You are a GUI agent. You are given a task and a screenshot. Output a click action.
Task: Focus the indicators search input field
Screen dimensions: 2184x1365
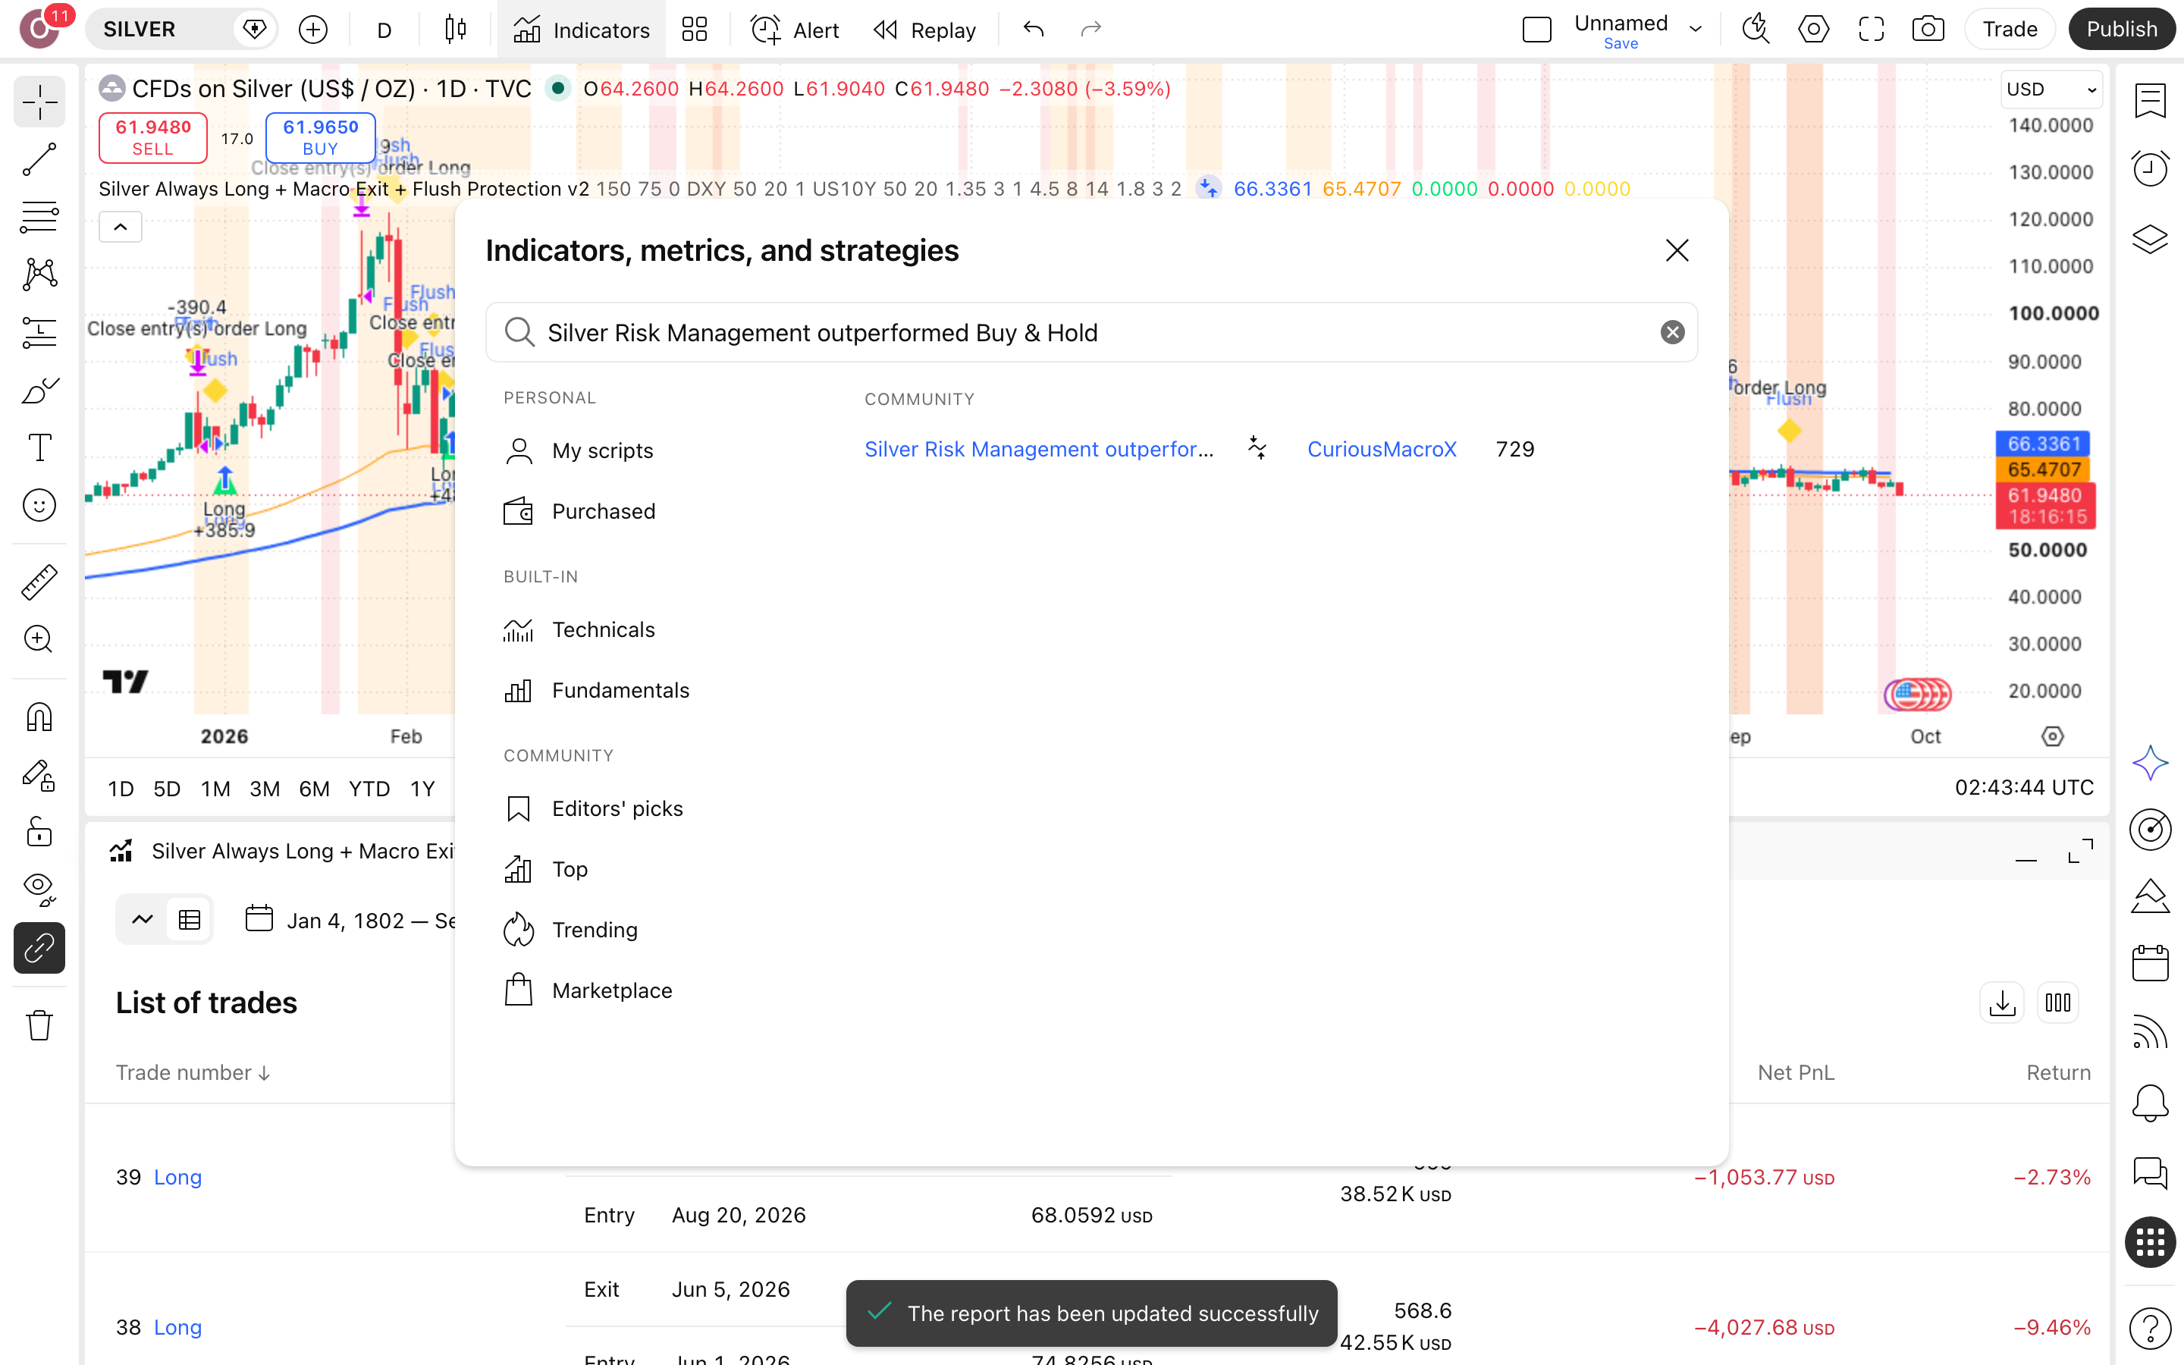click(x=1091, y=332)
